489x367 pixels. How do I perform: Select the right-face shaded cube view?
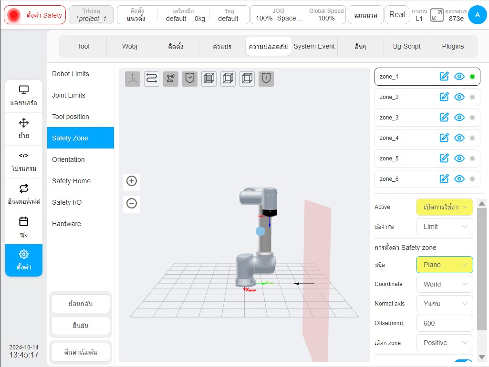[x=228, y=79]
